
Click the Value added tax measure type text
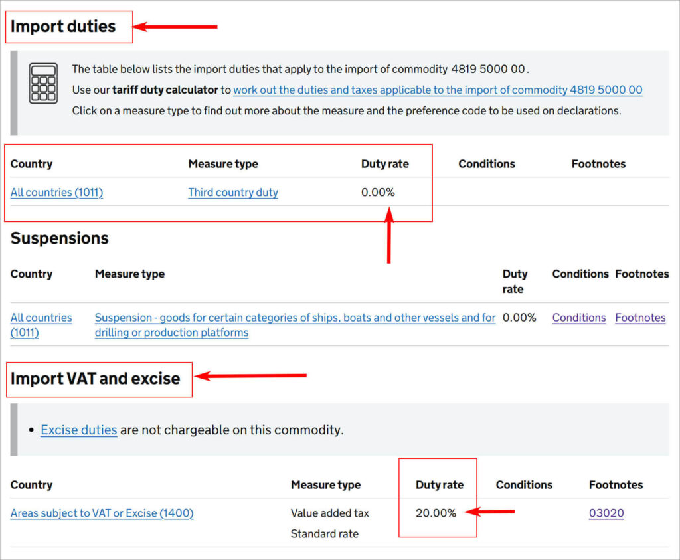329,513
